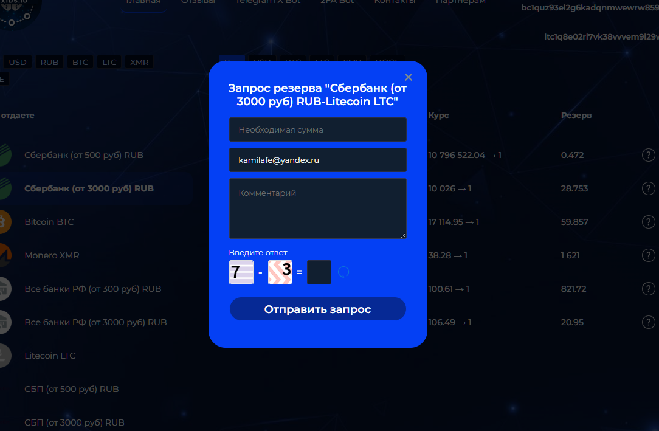Click the bc1quz93el2g6 wallet address
Screen dimensions: 659x431
590,7
